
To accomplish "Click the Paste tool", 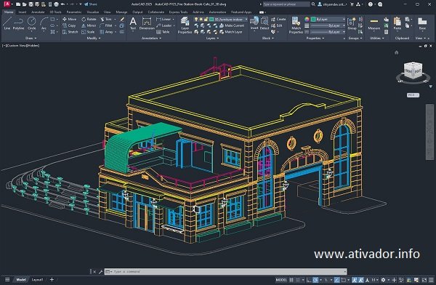I will [397, 23].
